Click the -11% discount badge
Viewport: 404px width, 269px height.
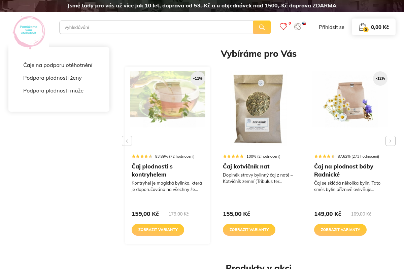(198, 78)
